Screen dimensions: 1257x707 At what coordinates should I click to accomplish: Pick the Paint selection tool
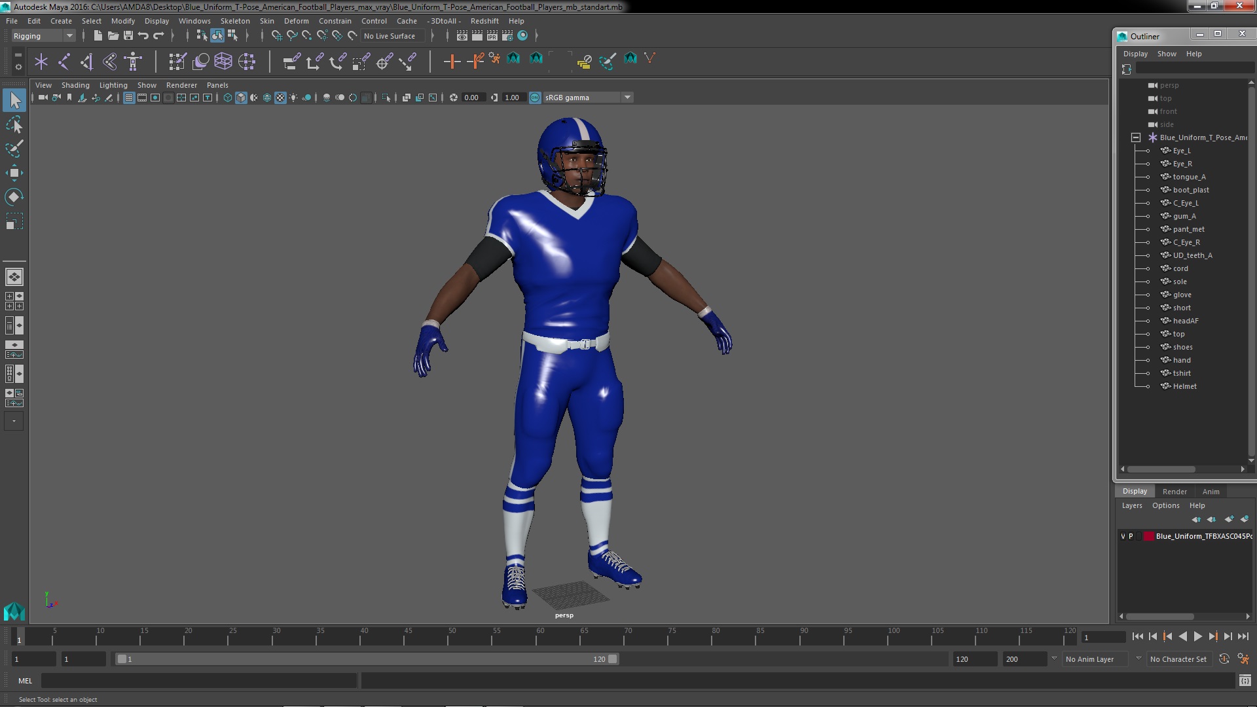tap(14, 149)
